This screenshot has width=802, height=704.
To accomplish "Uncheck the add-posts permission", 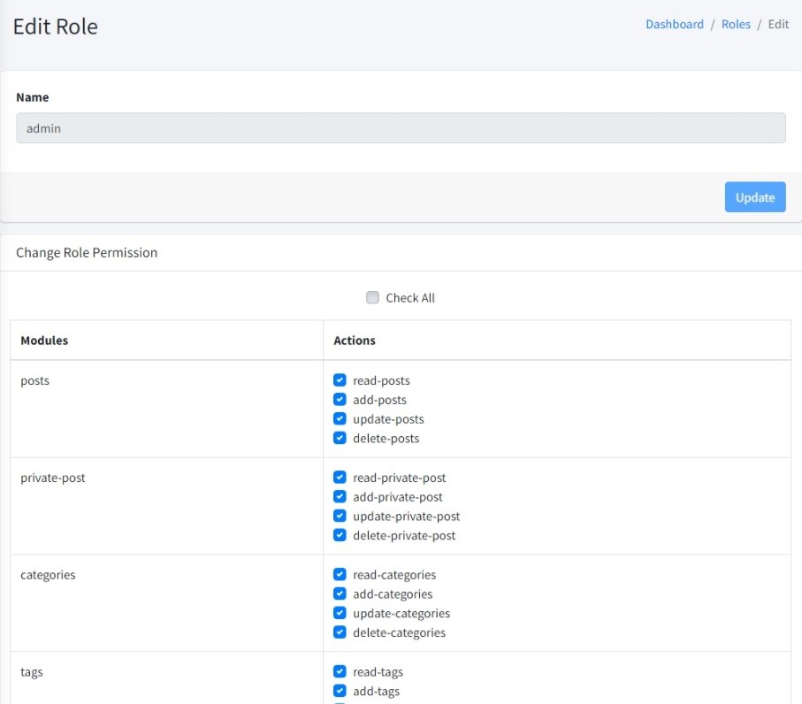I will click(340, 400).
